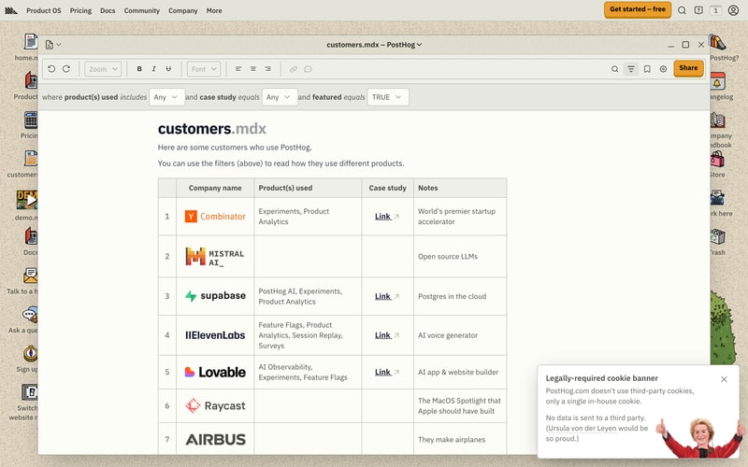Open the Font dropdown
Image resolution: width=748 pixels, height=467 pixels.
pyautogui.click(x=204, y=69)
